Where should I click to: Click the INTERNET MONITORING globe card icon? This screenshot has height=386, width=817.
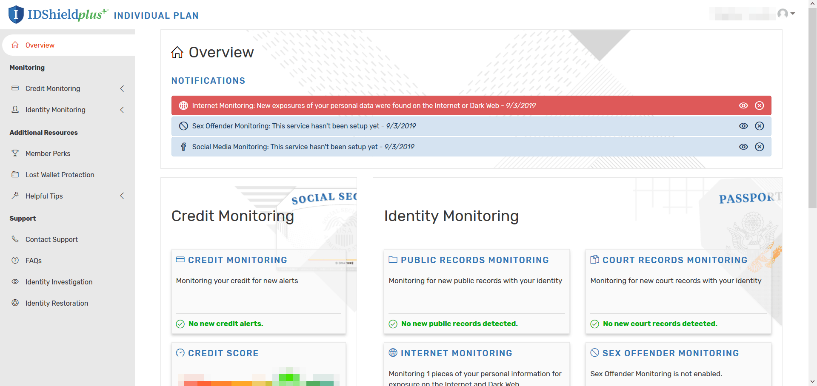pyautogui.click(x=393, y=352)
